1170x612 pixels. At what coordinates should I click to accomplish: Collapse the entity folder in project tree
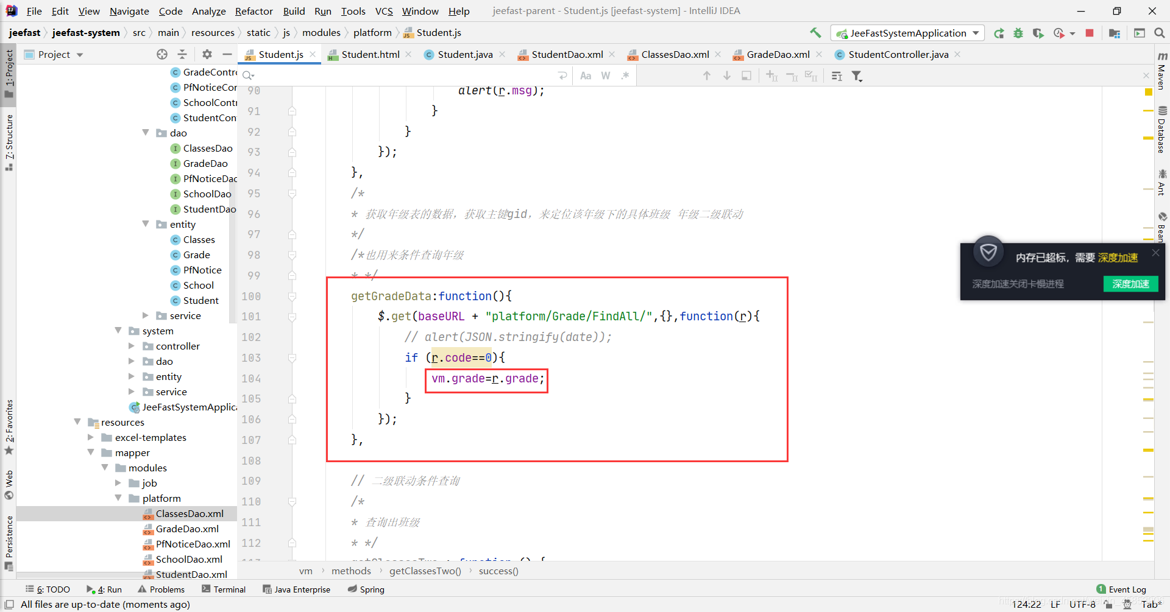pyautogui.click(x=146, y=224)
